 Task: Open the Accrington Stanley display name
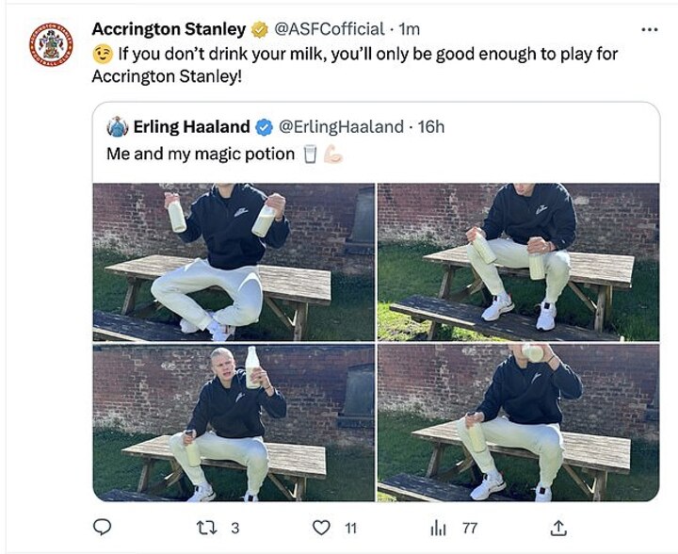[169, 29]
